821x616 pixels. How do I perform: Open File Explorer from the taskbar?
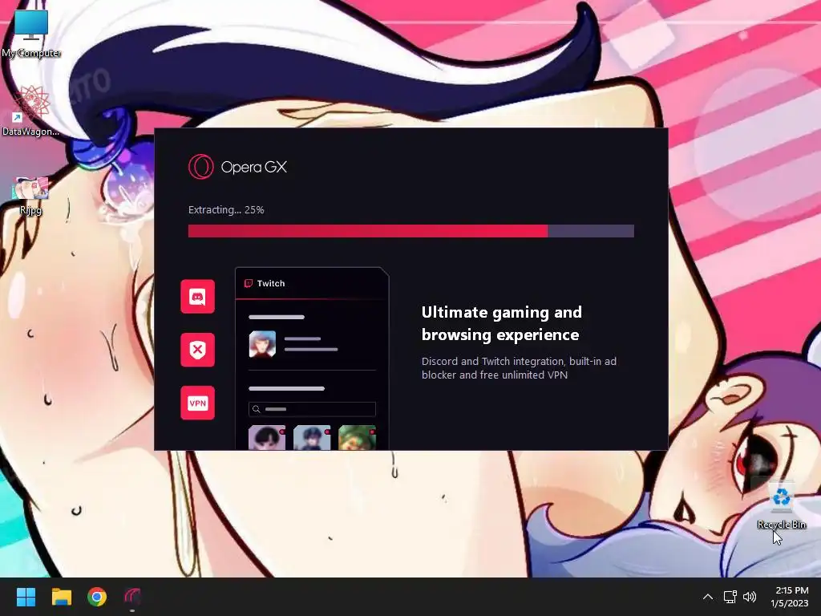tap(61, 597)
